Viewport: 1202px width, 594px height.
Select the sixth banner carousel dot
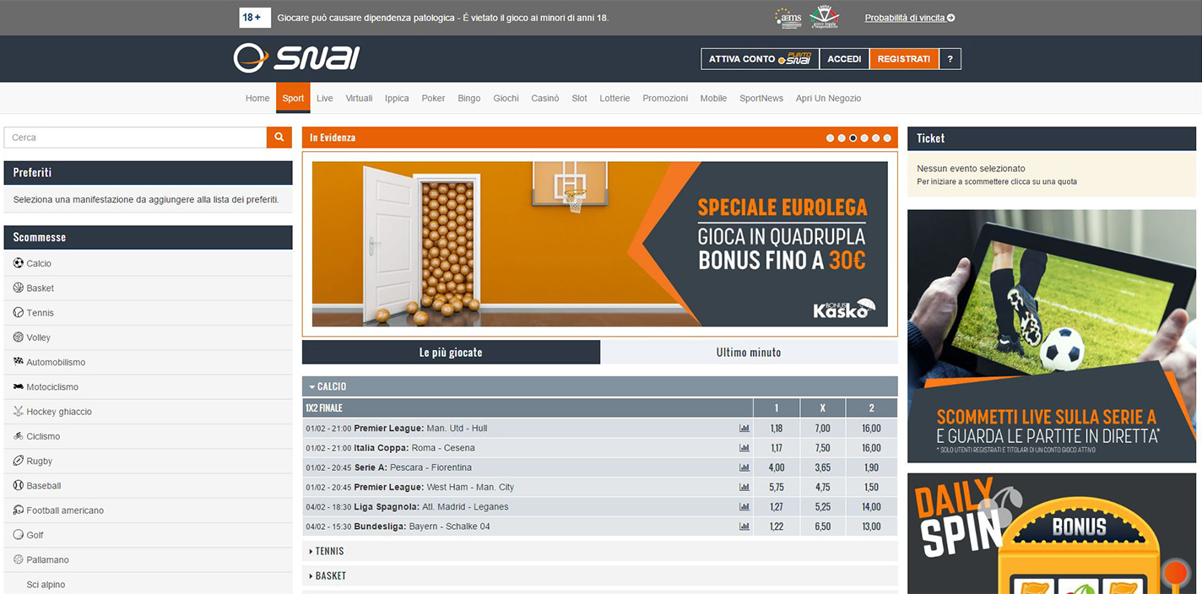tap(887, 138)
